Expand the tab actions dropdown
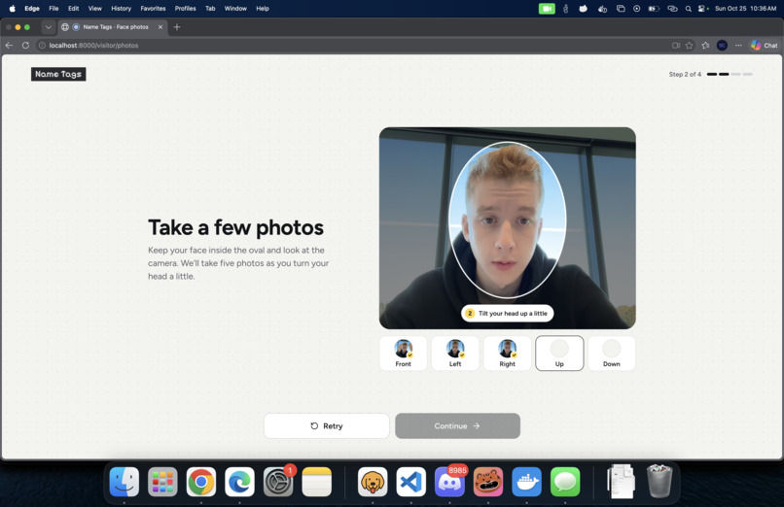 coord(48,27)
